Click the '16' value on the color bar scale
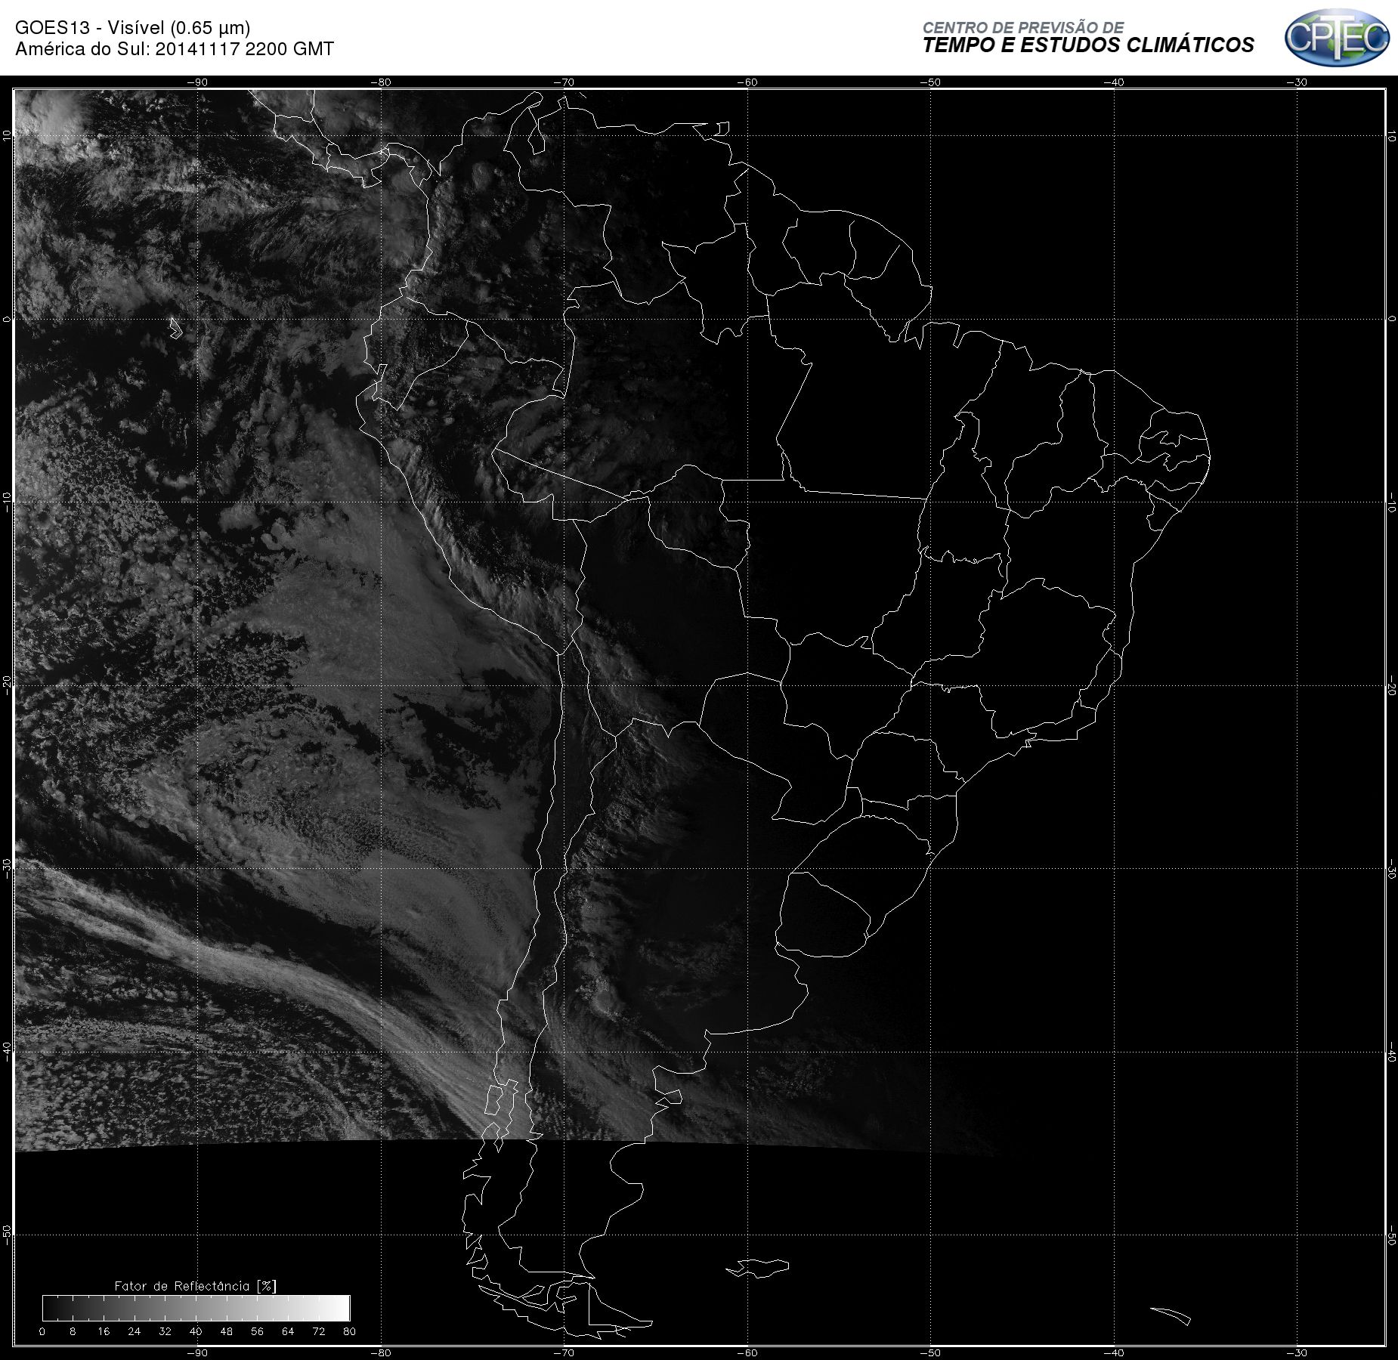The image size is (1398, 1360). tap(104, 1331)
